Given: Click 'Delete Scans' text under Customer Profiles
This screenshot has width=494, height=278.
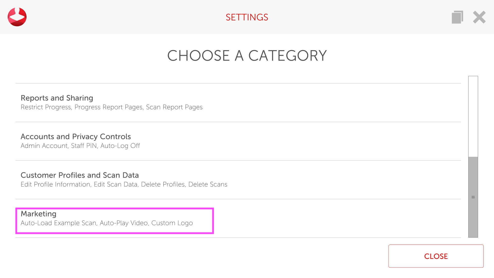Looking at the screenshot, I should (x=208, y=185).
